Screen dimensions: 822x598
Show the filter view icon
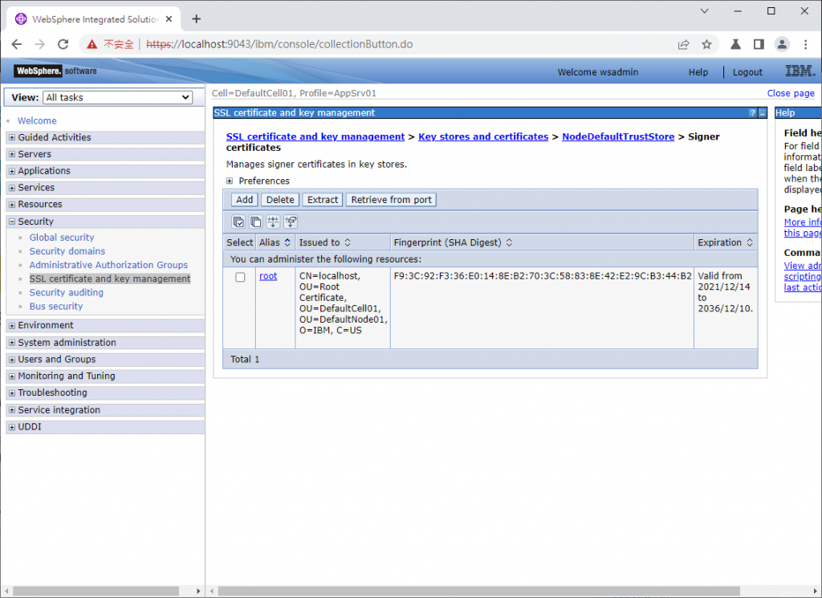[x=273, y=222]
